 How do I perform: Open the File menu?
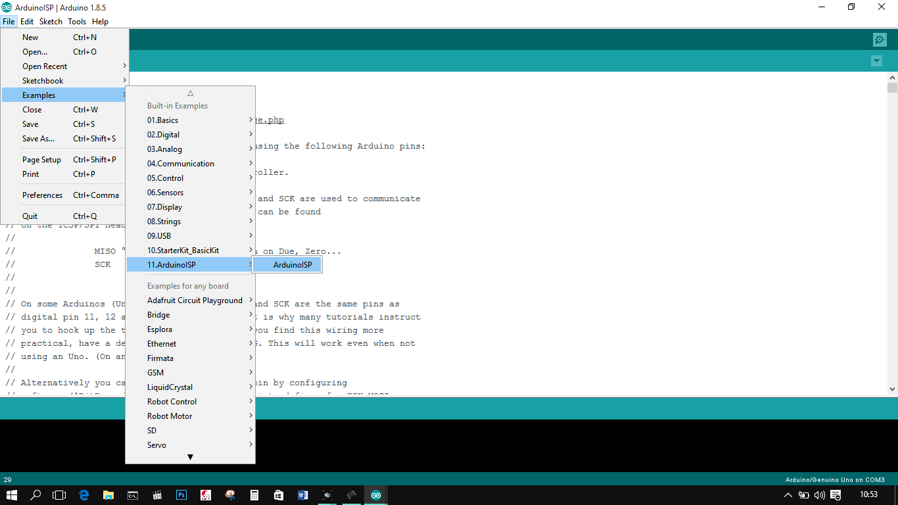(x=9, y=22)
